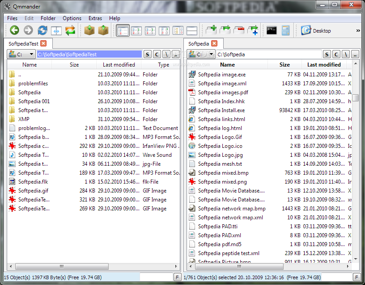Image resolution: width=365 pixels, height=285 pixels.
Task: Click the Softpedia Logo.jpg file icon
Action: (x=192, y=155)
